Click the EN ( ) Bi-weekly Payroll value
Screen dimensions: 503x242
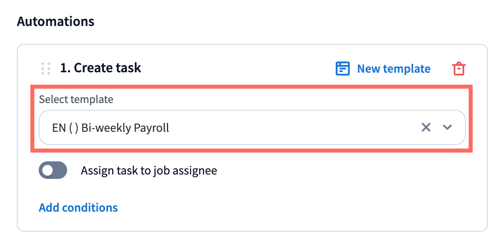111,128
